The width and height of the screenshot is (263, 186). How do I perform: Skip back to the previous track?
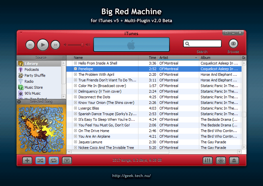coord(30,45)
